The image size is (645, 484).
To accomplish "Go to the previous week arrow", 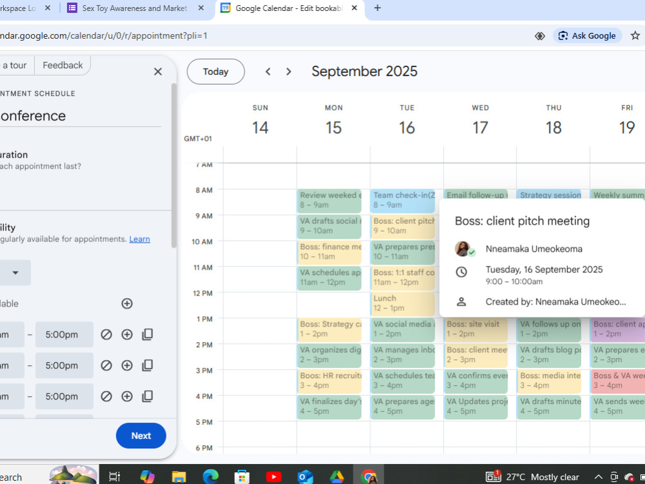I will point(268,72).
